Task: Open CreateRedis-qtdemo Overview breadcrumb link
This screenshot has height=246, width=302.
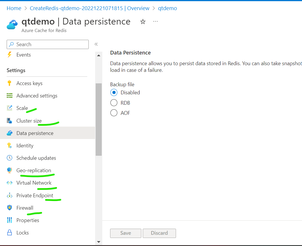Action: coord(90,8)
